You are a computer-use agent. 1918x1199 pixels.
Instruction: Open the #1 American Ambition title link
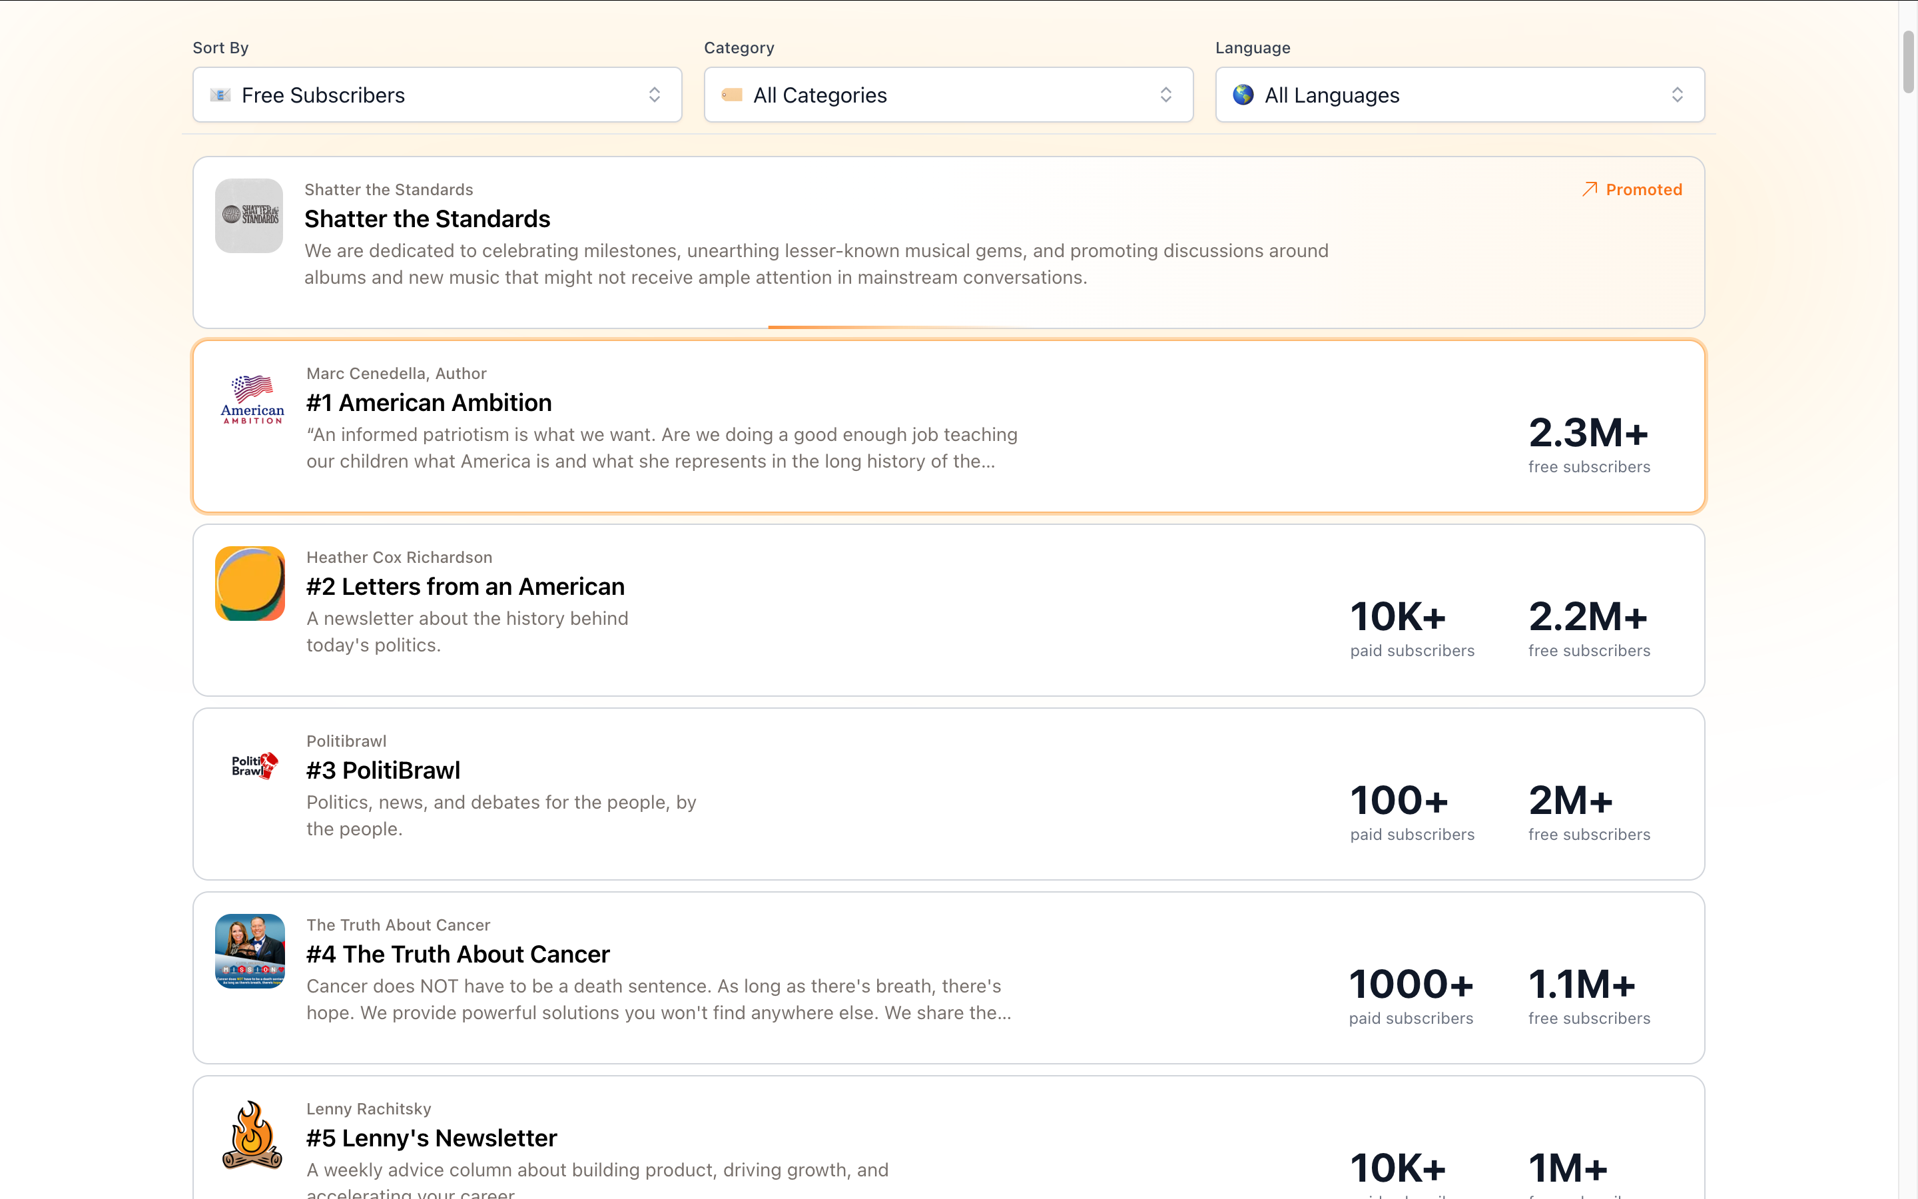(x=429, y=403)
